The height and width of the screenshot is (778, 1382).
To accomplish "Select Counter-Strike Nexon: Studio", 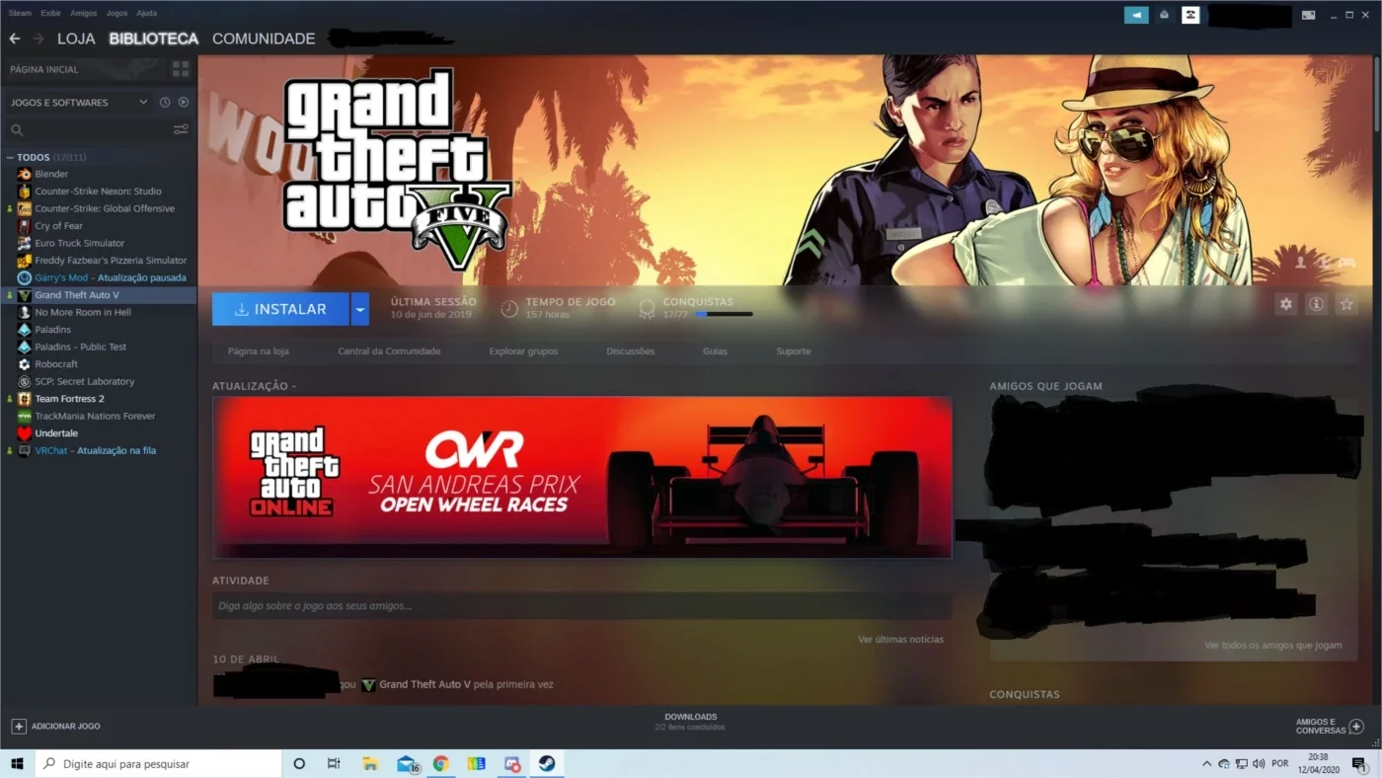I will pyautogui.click(x=99, y=192).
